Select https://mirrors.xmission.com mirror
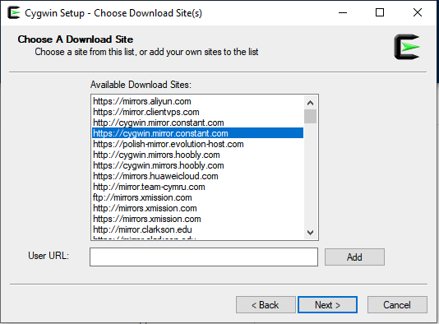The height and width of the screenshot is (324, 439). pyautogui.click(x=197, y=219)
